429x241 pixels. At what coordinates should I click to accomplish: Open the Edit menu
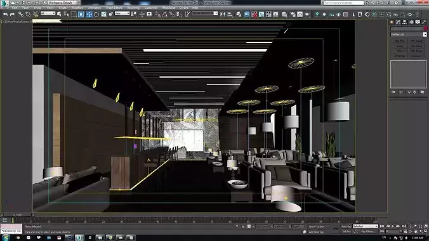click(x=15, y=8)
